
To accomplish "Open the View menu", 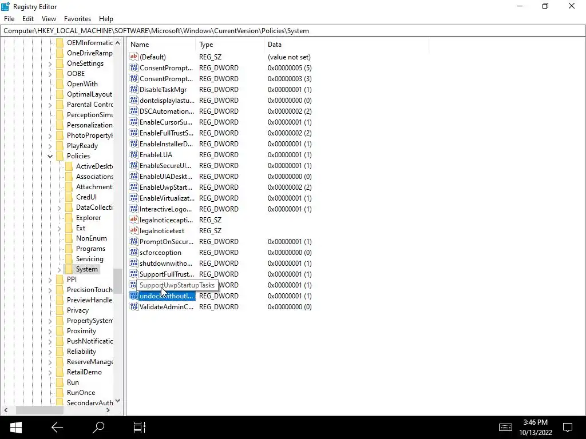I will [49, 19].
